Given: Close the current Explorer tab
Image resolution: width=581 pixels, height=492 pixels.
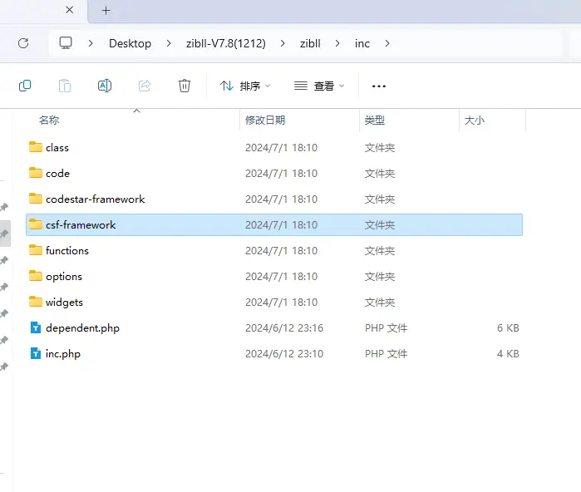Looking at the screenshot, I should coord(70,11).
